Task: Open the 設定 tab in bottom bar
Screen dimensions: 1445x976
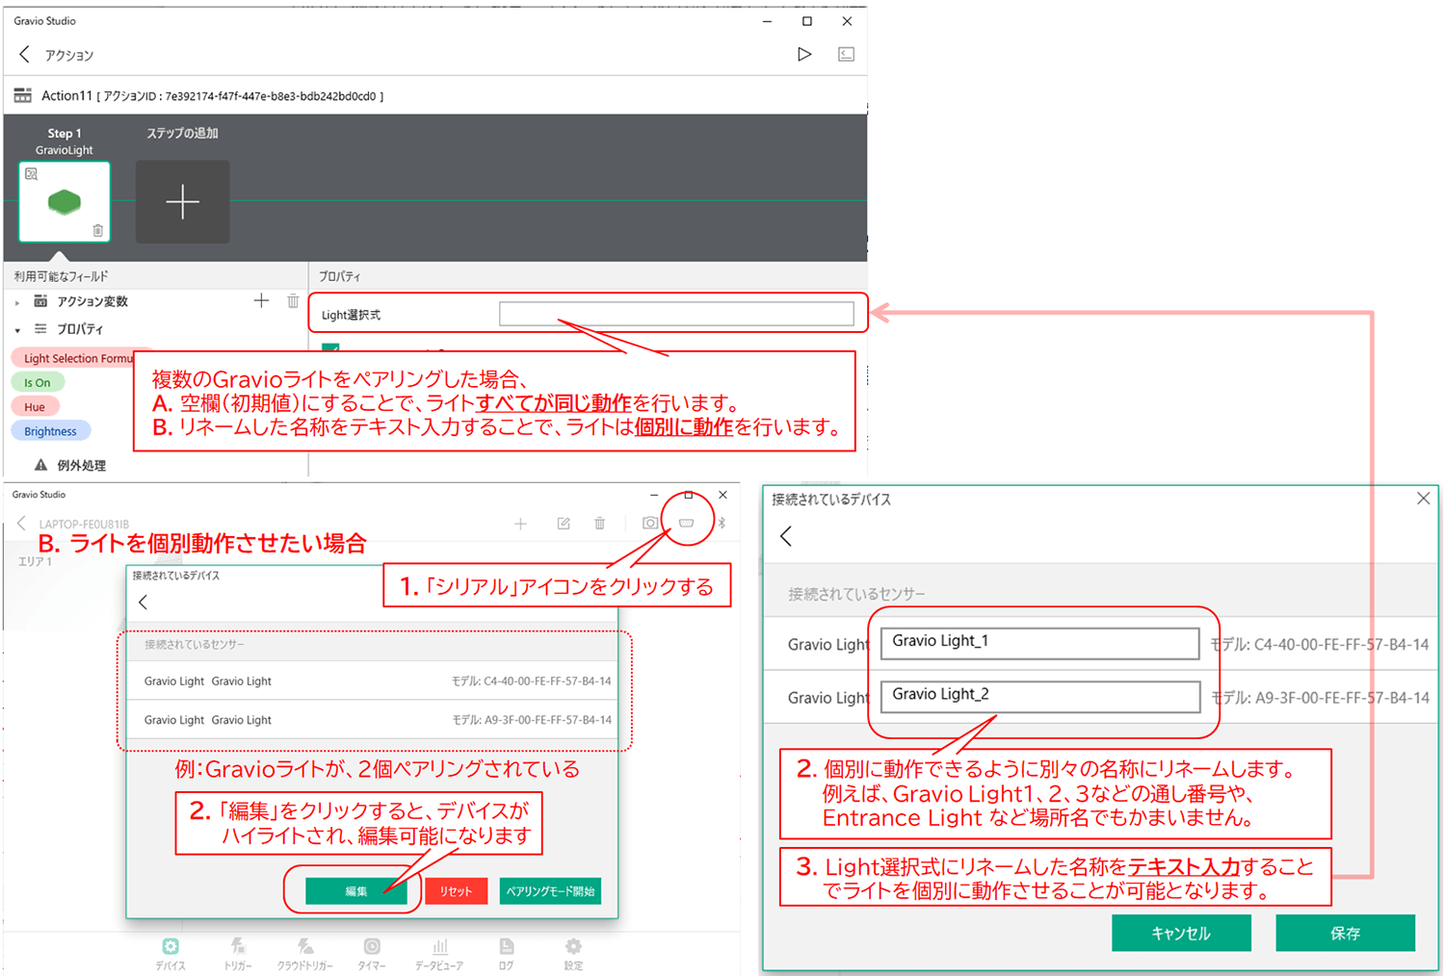Action: coord(573,954)
